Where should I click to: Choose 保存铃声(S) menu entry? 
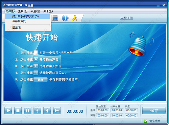(x=28, y=21)
